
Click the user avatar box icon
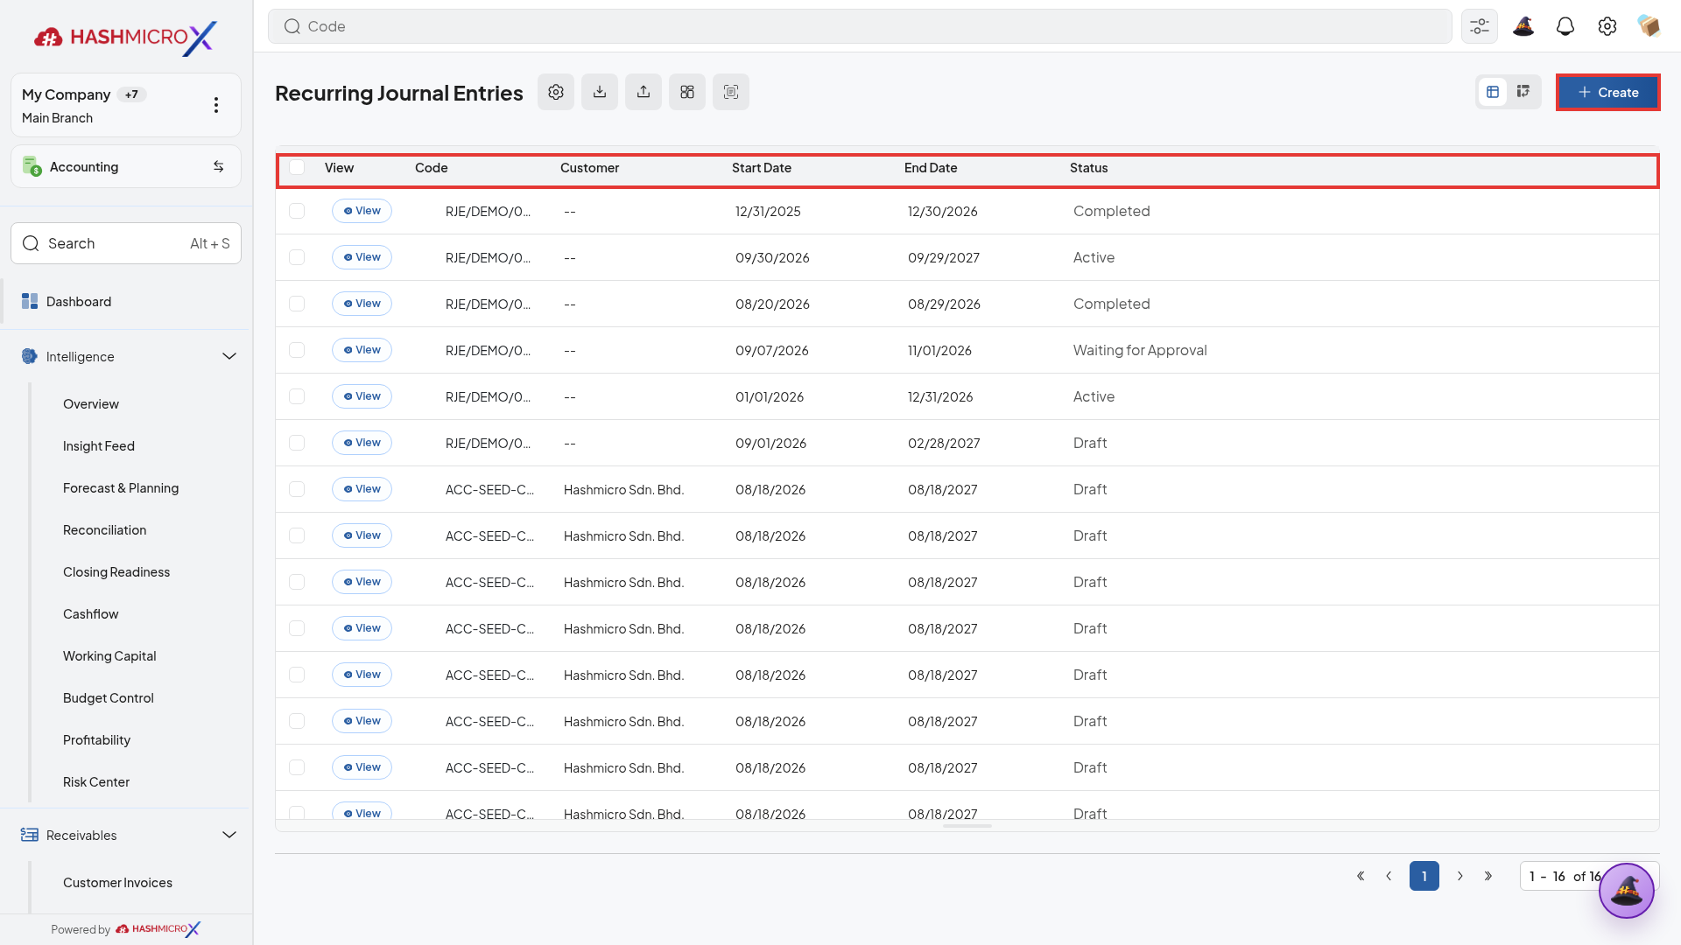coord(1649,26)
